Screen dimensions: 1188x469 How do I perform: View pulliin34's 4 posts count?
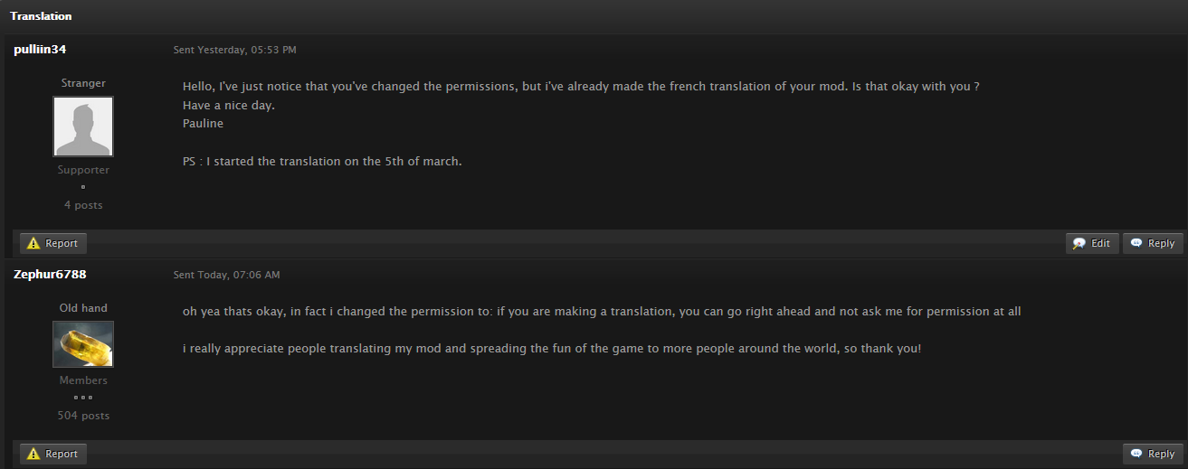(x=83, y=205)
